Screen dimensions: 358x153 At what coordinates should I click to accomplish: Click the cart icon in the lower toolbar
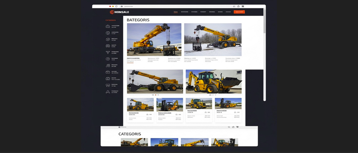[x=237, y=127]
